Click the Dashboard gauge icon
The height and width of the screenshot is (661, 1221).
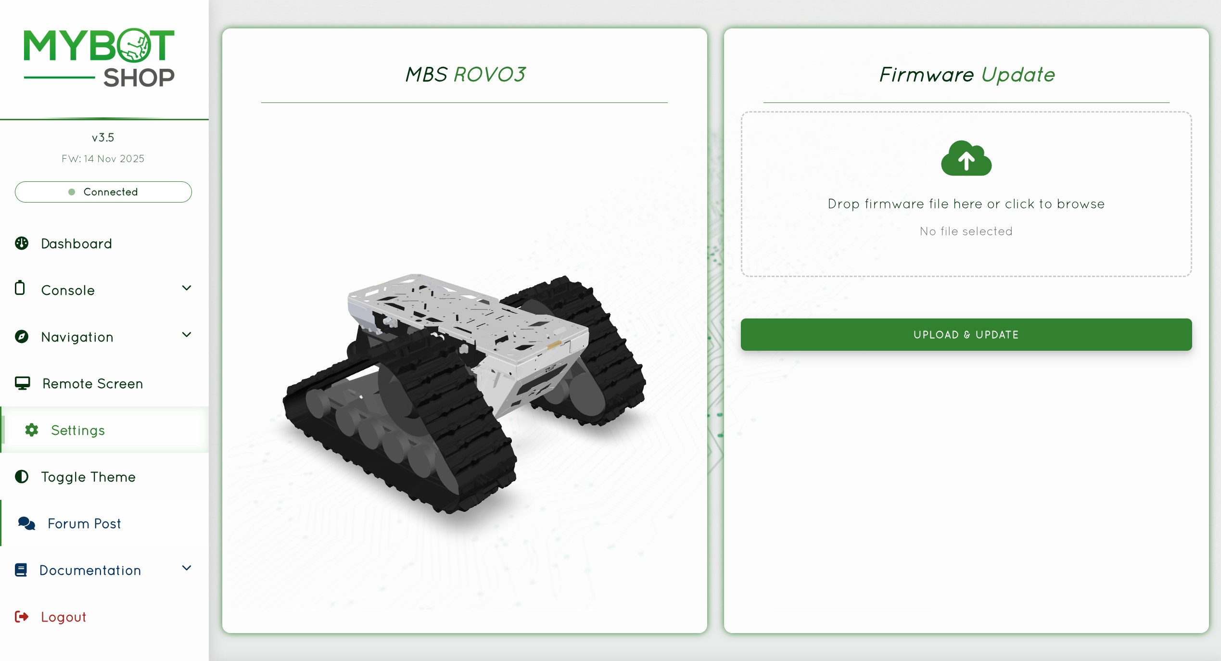pos(22,243)
